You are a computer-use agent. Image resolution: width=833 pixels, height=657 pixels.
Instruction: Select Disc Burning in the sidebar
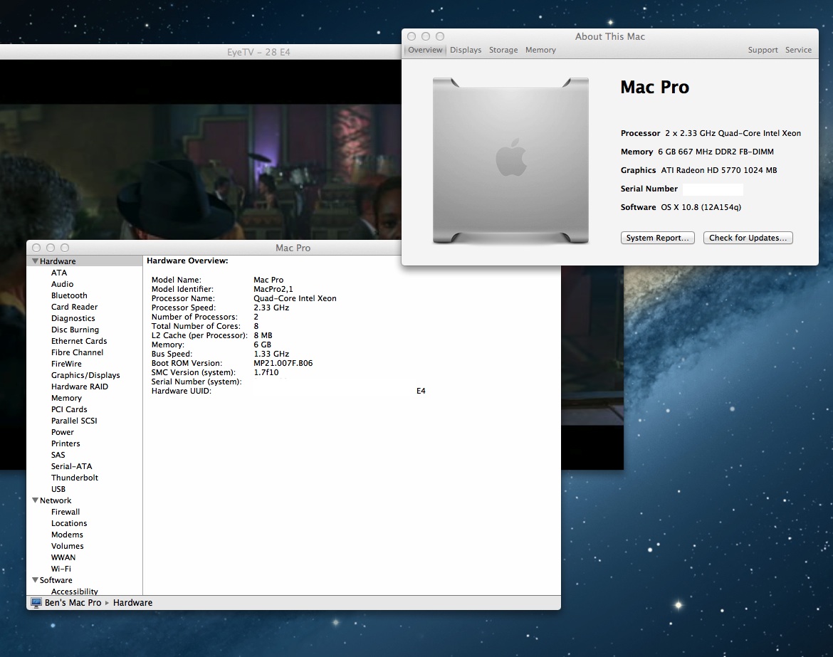(x=75, y=330)
